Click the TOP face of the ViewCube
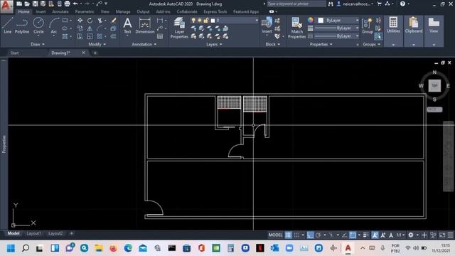 (434, 85)
